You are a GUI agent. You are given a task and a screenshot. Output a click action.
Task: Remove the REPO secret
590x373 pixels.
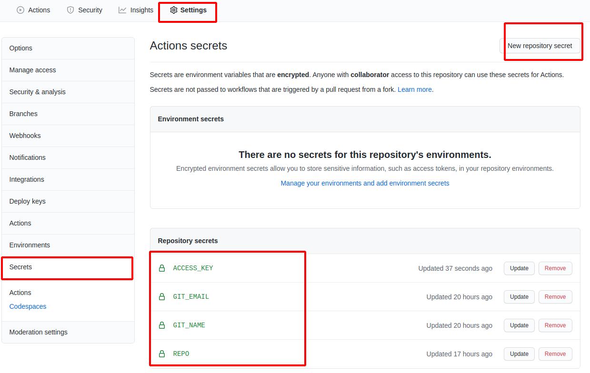pos(555,354)
